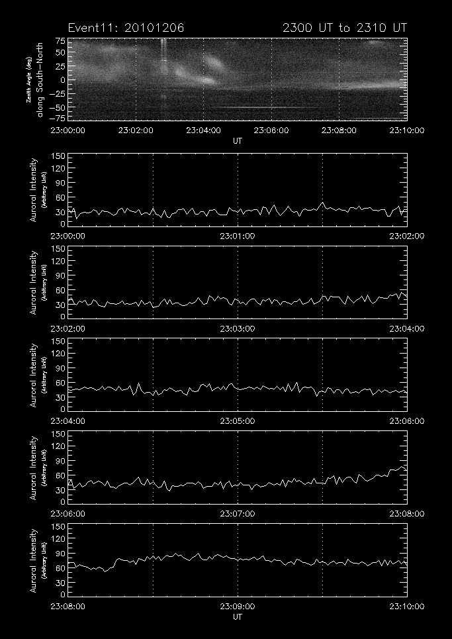Click the 60 tick of the 23:04–23:06 plot
This screenshot has width=452, height=639.
(x=60, y=383)
